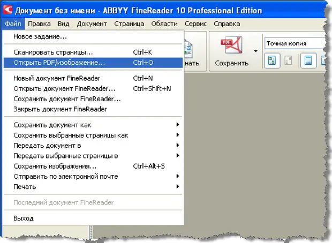Choose Выход to exit FineReader
The width and height of the screenshot is (332, 243).
pos(93,218)
